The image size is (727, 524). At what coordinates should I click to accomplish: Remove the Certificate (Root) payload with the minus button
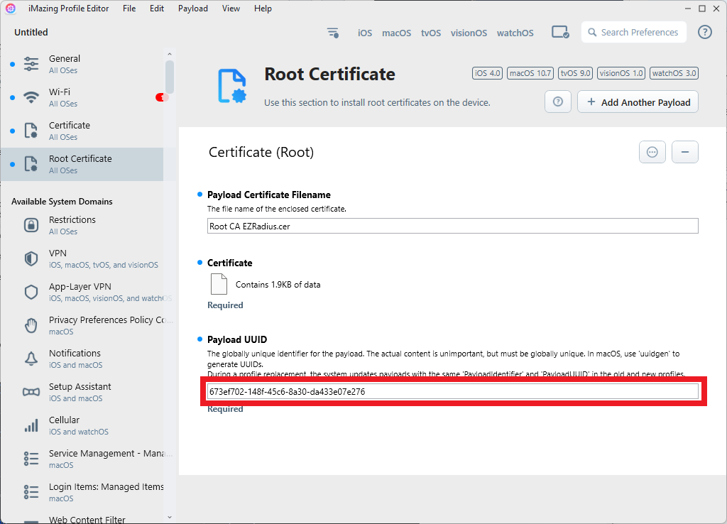pyautogui.click(x=685, y=152)
